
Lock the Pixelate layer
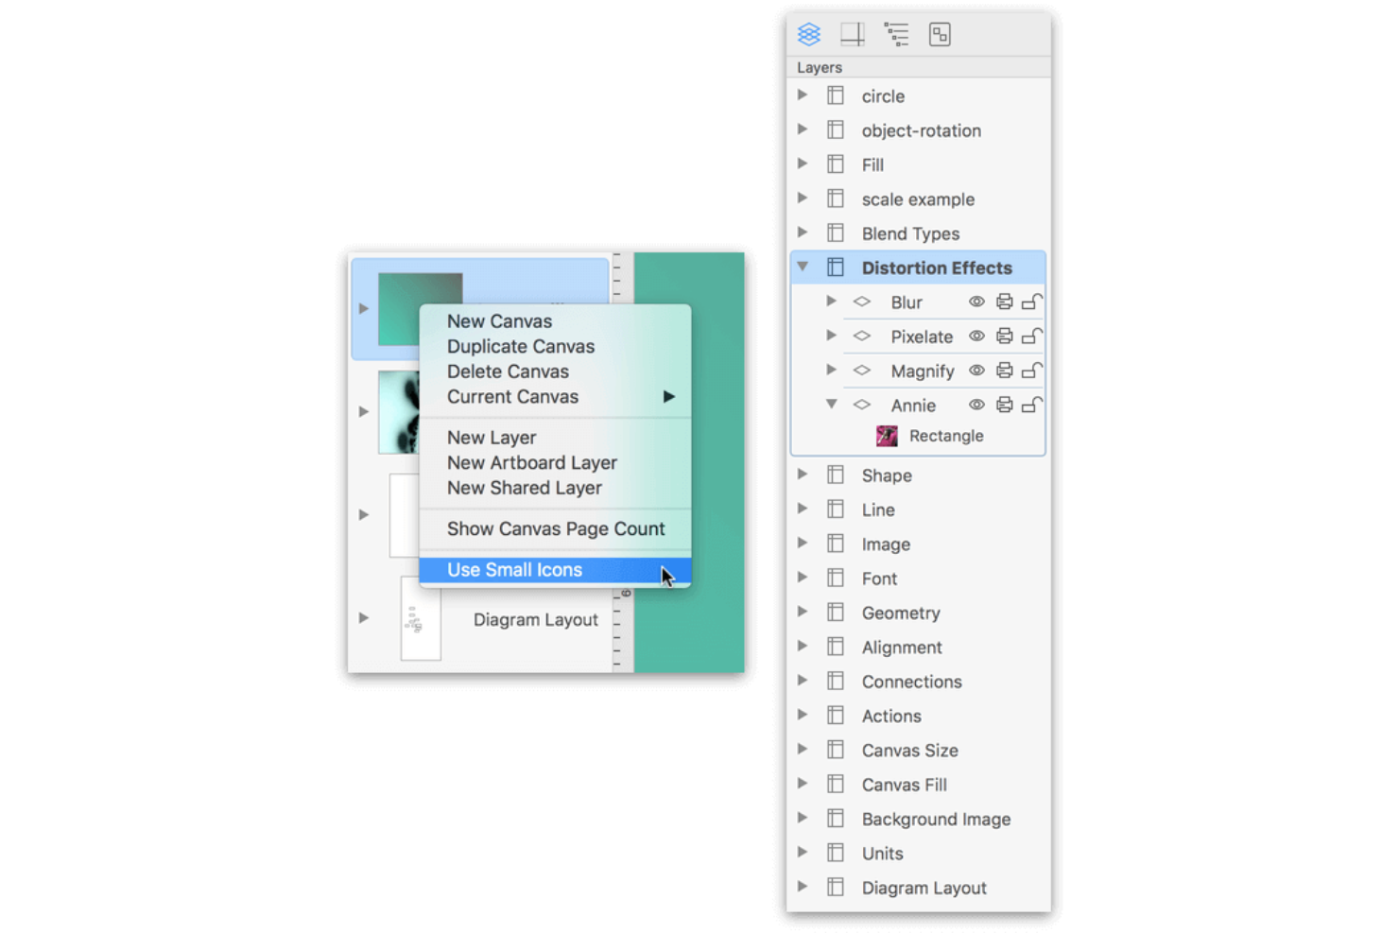pos(1031,336)
